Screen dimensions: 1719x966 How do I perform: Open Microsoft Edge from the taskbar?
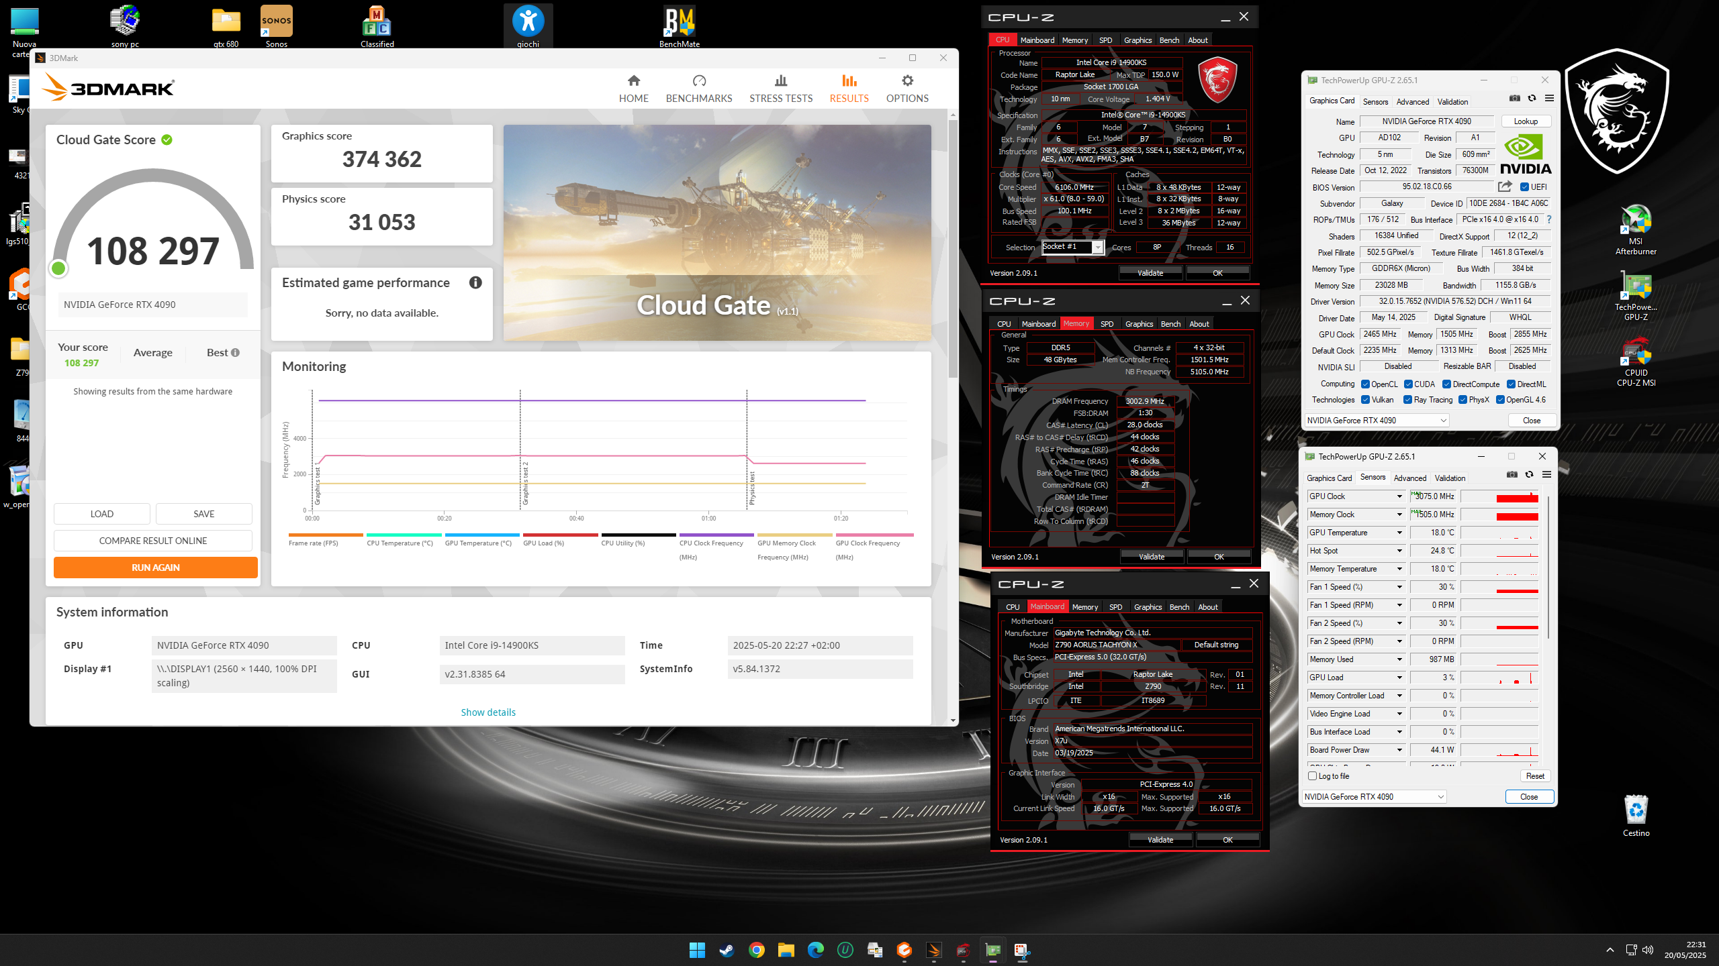tap(815, 950)
